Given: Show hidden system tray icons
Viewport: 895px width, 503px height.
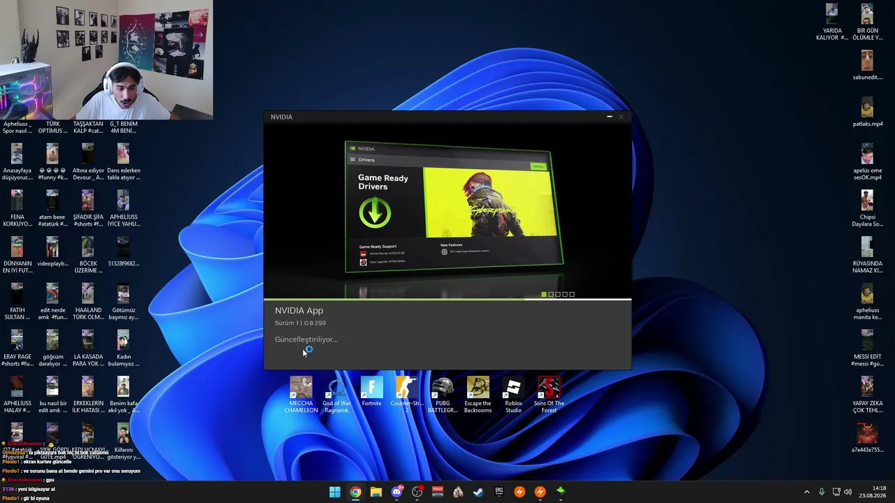Looking at the screenshot, I should point(806,492).
